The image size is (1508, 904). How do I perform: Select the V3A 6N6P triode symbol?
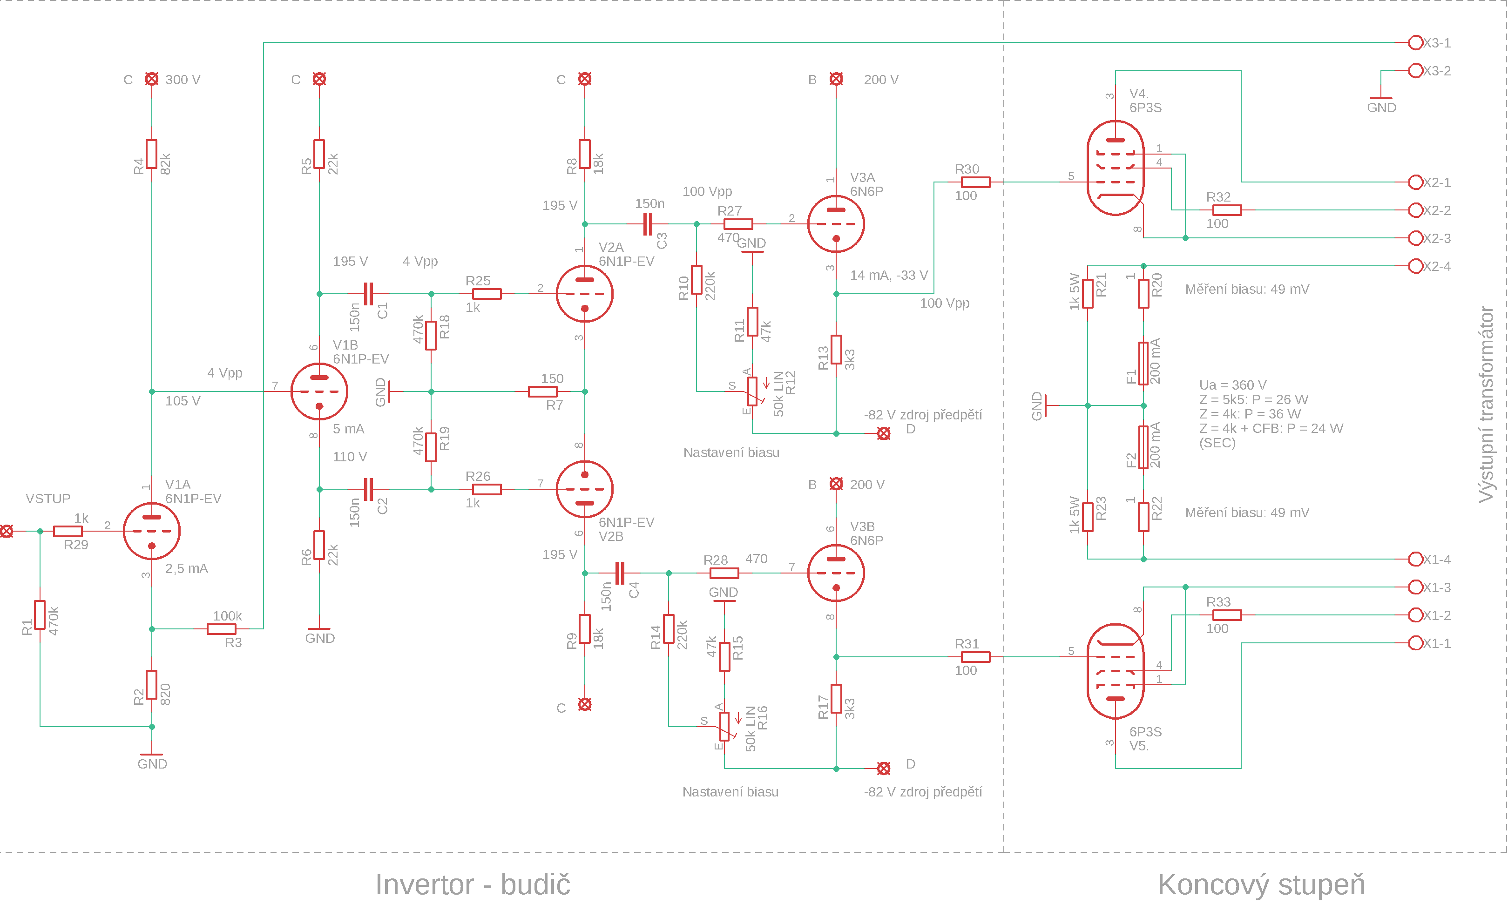(x=835, y=223)
